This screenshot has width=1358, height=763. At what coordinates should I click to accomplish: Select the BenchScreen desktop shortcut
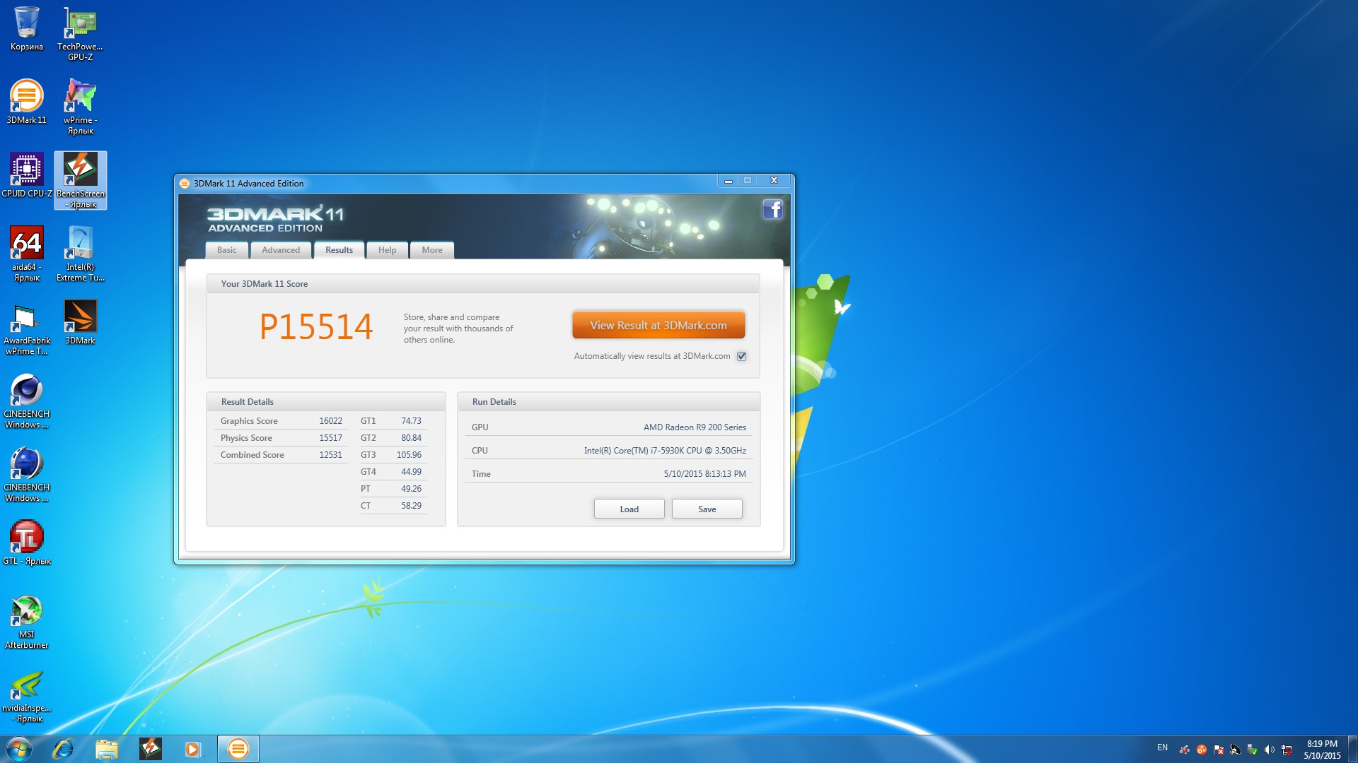81,180
